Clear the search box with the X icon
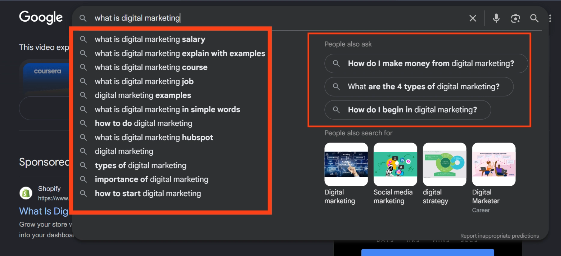Image resolution: width=561 pixels, height=256 pixels. [473, 18]
